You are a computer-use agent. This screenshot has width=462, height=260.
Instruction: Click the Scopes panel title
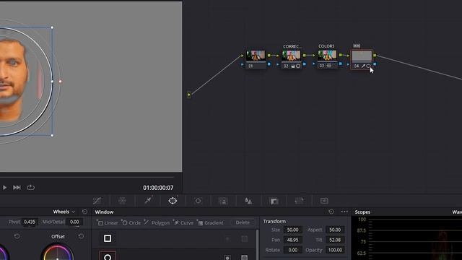click(x=362, y=212)
